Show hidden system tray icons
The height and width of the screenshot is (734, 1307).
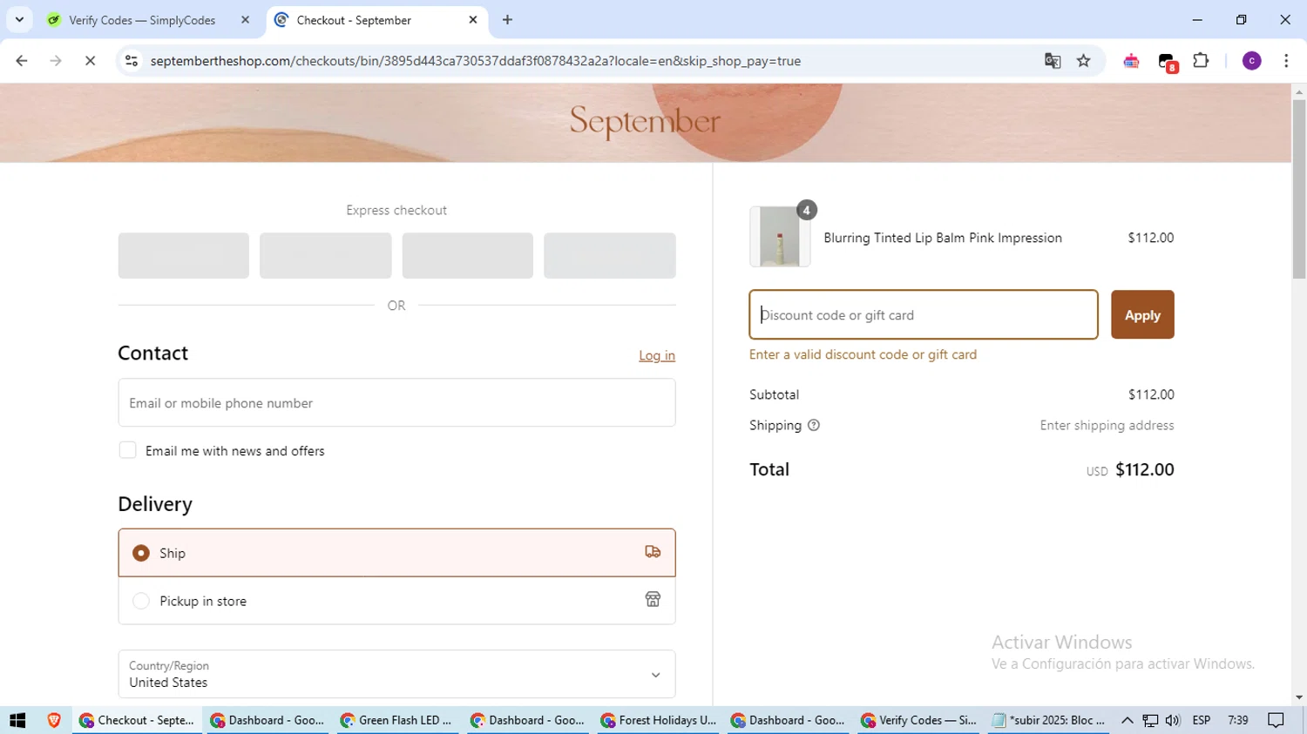pos(1128,720)
